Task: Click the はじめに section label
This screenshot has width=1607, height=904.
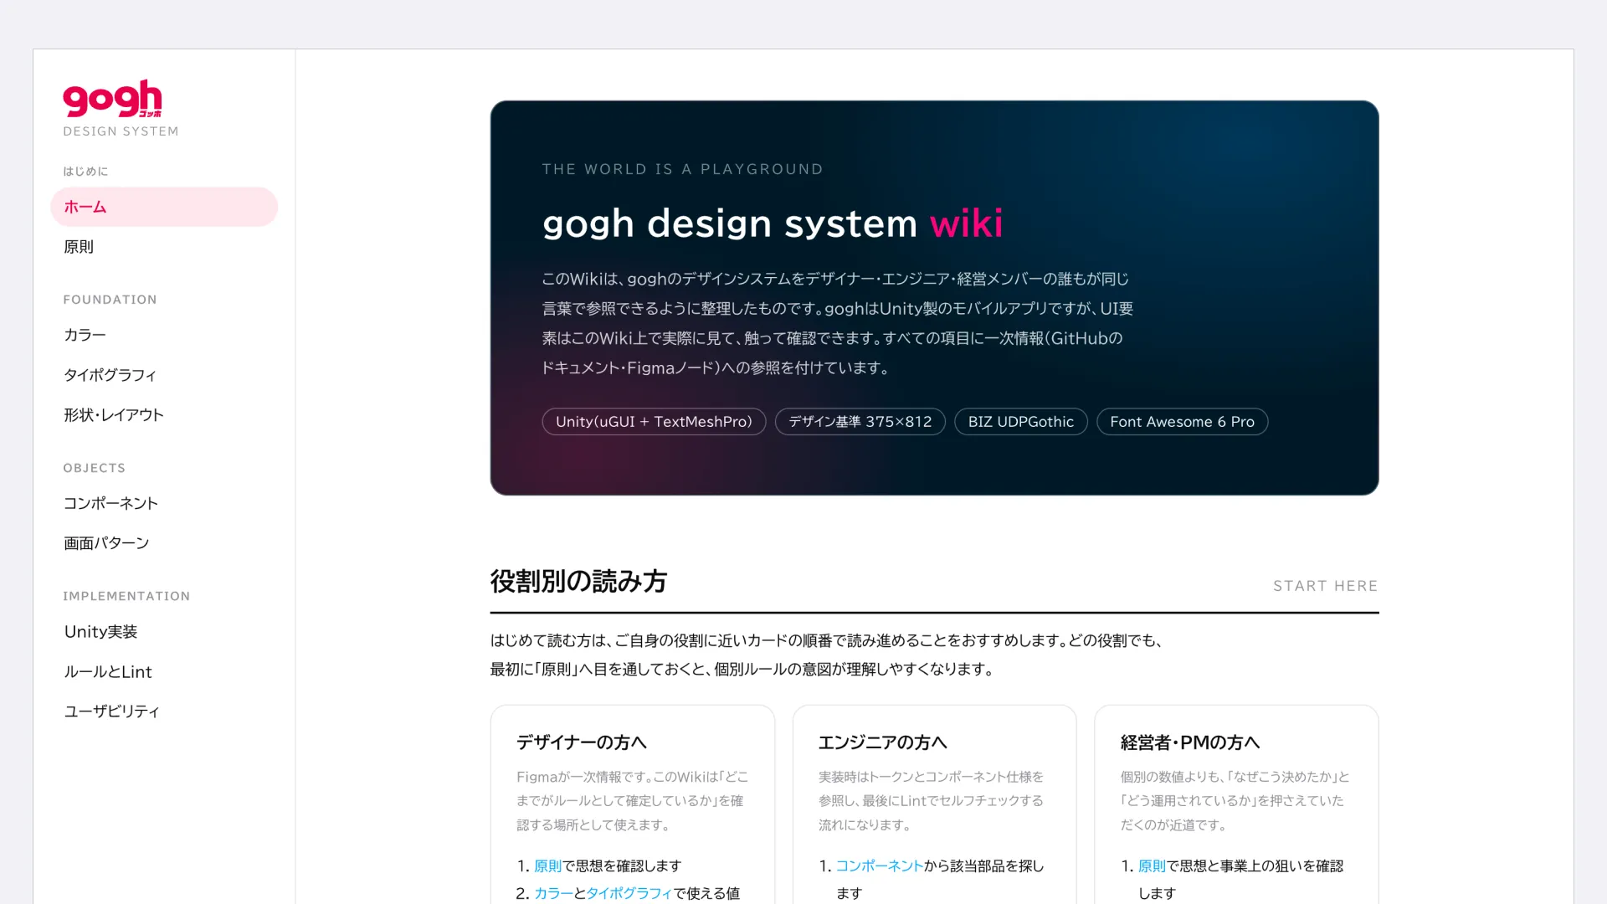Action: [85, 171]
